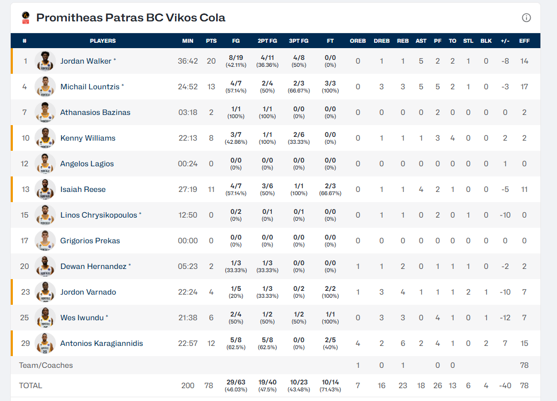557x401 pixels.
Task: Click the EFF column header
Action: [524, 41]
